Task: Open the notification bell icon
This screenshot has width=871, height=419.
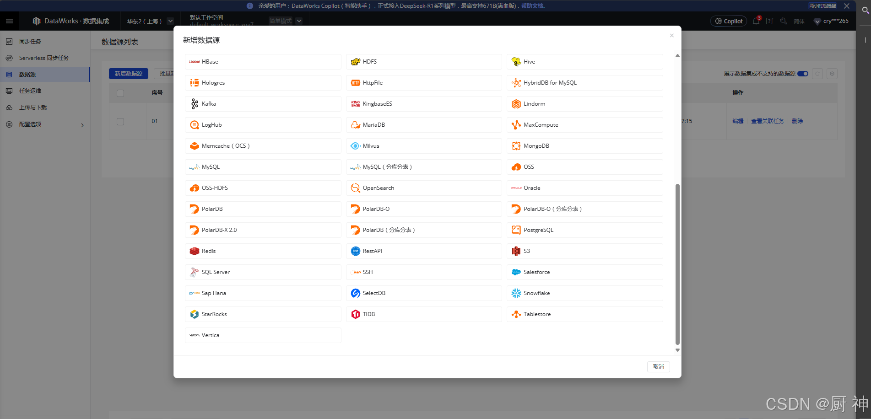Action: (x=756, y=21)
